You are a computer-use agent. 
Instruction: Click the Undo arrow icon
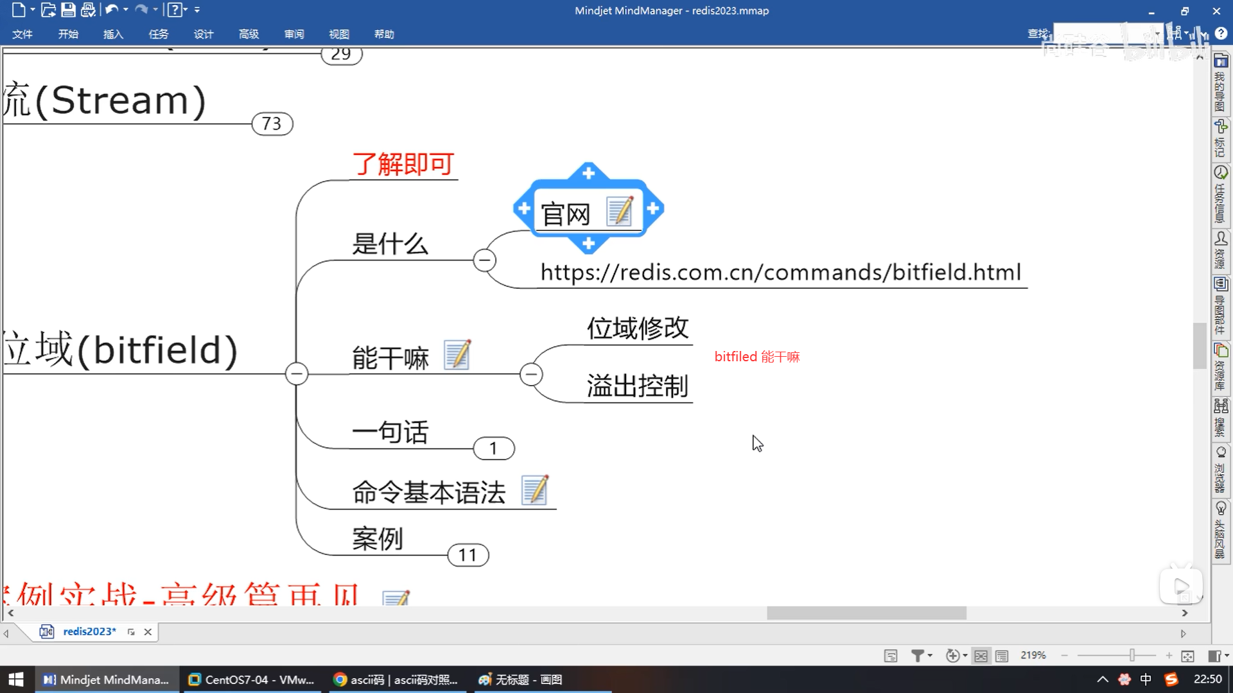tap(112, 10)
